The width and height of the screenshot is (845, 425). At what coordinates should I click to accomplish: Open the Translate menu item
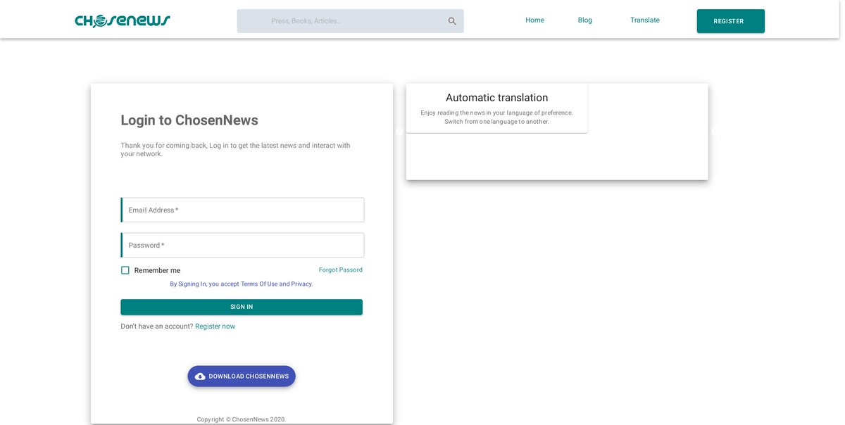click(645, 20)
